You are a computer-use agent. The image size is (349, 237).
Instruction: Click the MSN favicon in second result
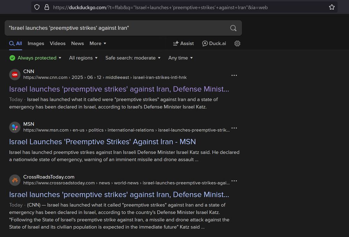click(x=15, y=127)
